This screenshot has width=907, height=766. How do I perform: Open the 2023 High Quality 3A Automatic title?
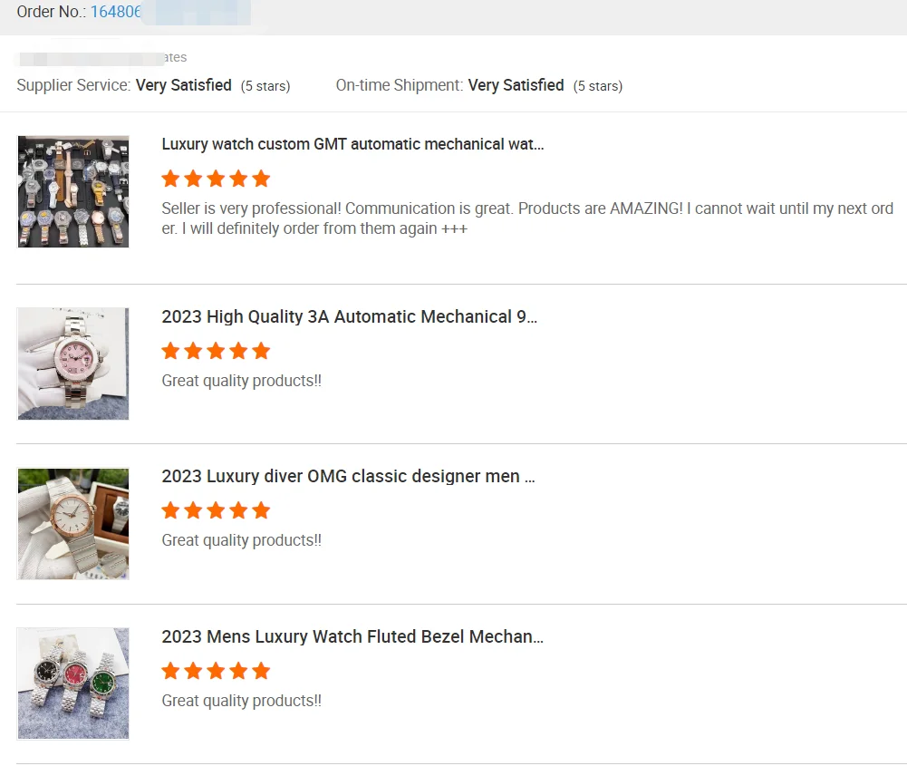[x=349, y=316]
